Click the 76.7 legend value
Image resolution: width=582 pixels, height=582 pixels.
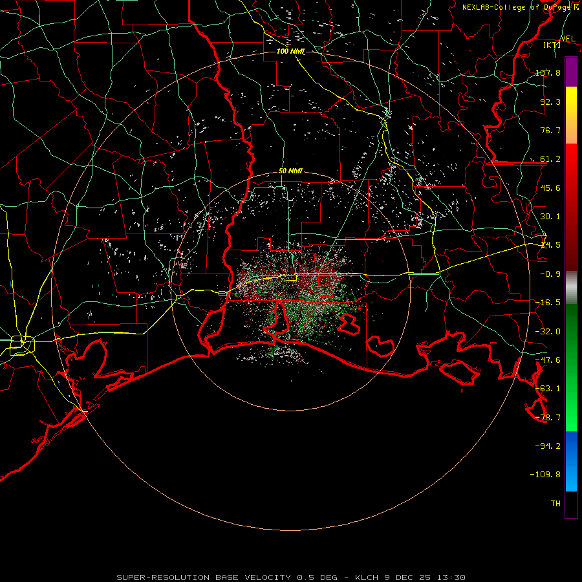pyautogui.click(x=550, y=130)
